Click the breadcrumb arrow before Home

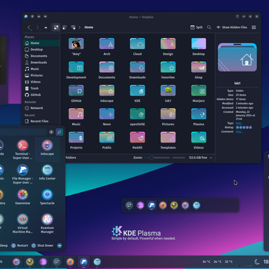coord(79,28)
